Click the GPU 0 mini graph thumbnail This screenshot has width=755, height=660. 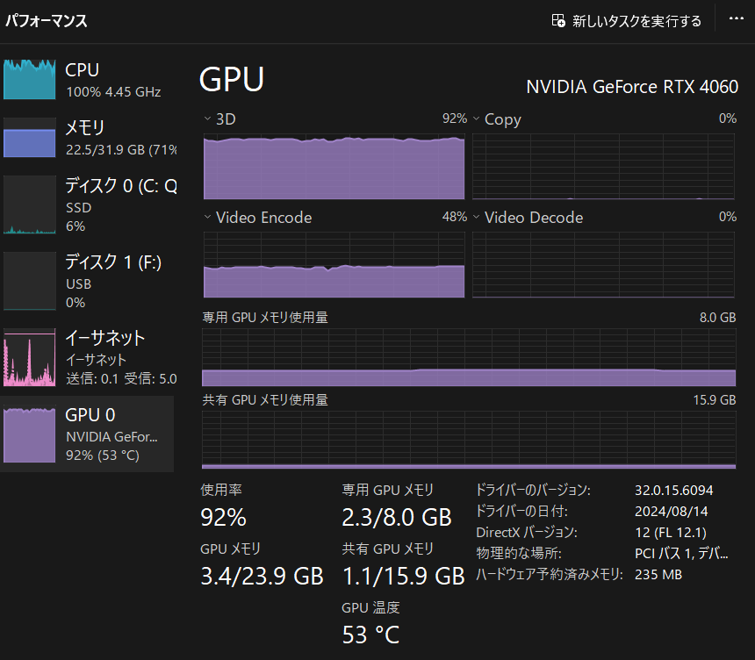29,434
